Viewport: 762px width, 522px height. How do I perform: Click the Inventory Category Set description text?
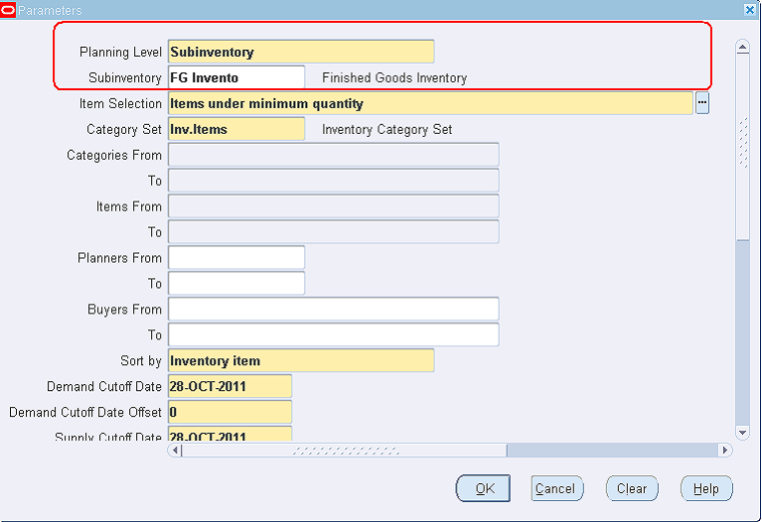tap(386, 129)
